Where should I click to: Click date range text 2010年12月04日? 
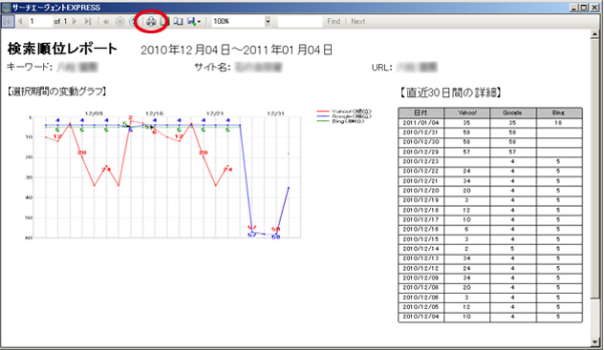pos(185,50)
